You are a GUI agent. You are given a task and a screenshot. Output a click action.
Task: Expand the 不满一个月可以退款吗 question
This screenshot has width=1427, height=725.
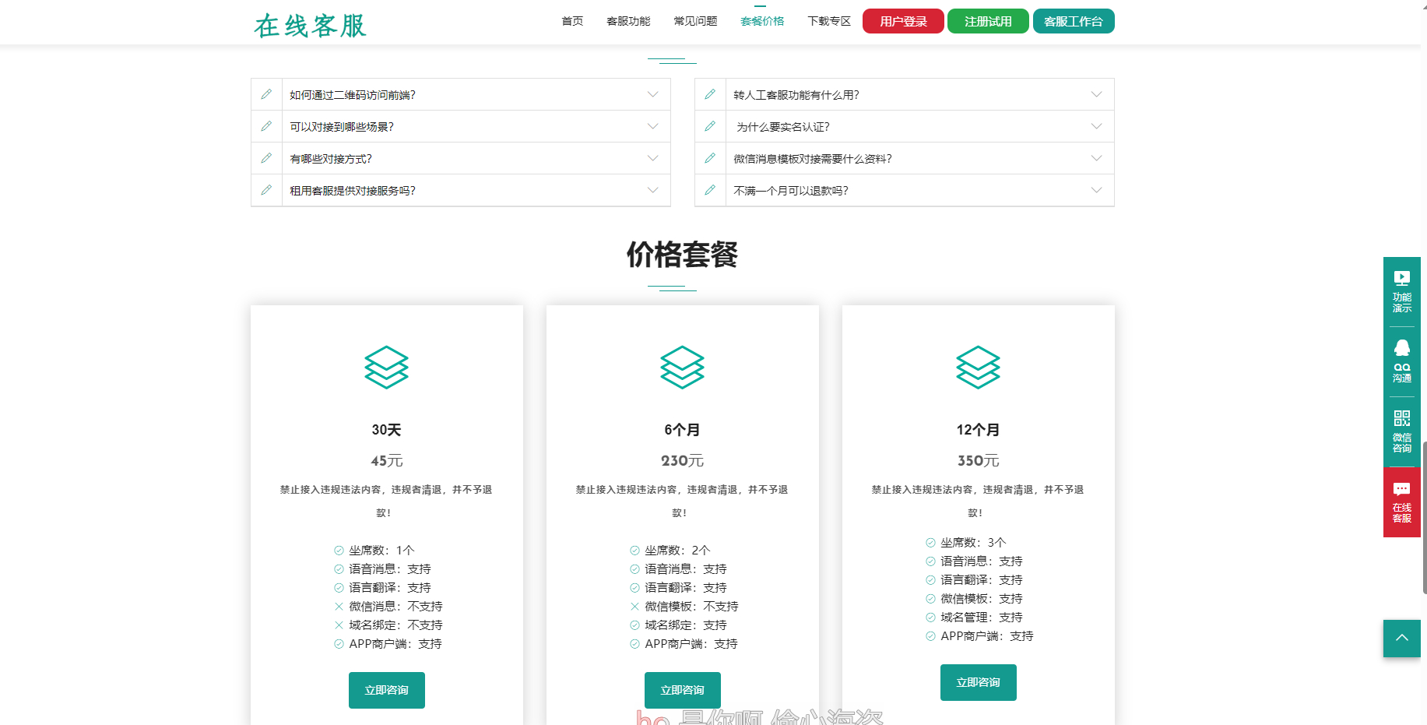click(x=1096, y=190)
